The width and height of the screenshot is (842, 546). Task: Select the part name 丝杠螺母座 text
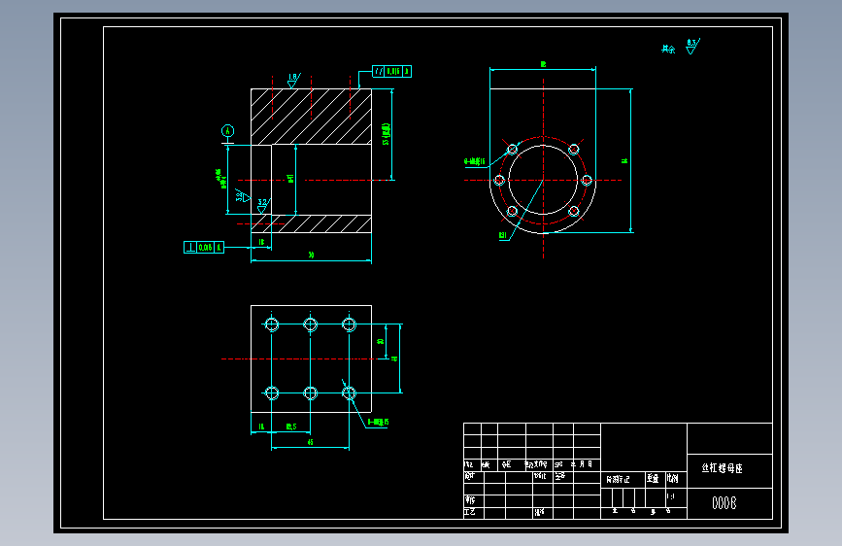coord(723,468)
